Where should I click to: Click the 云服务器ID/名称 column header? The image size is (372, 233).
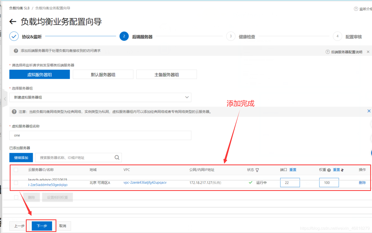[x=41, y=170]
